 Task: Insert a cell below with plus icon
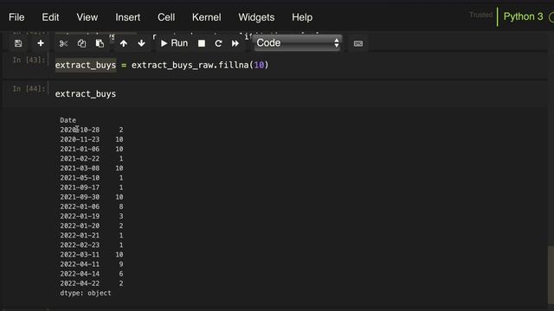tap(41, 43)
